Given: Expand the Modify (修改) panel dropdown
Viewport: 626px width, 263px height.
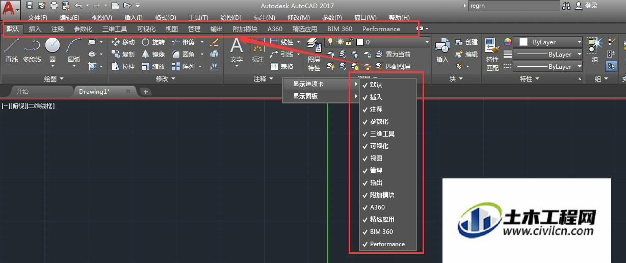Looking at the screenshot, I should pyautogui.click(x=165, y=79).
